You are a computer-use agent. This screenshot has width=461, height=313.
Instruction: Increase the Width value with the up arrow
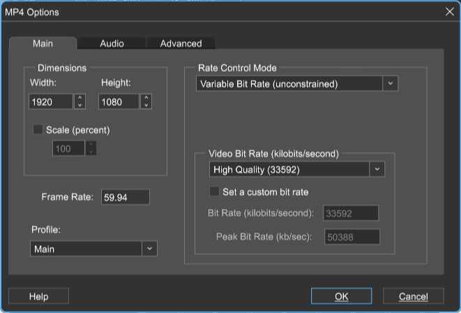[x=80, y=98]
